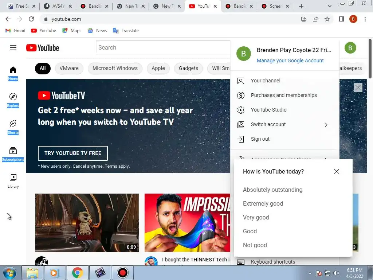Click the volume speaker tray icon
Screen dimensions: 373x280
336,273
